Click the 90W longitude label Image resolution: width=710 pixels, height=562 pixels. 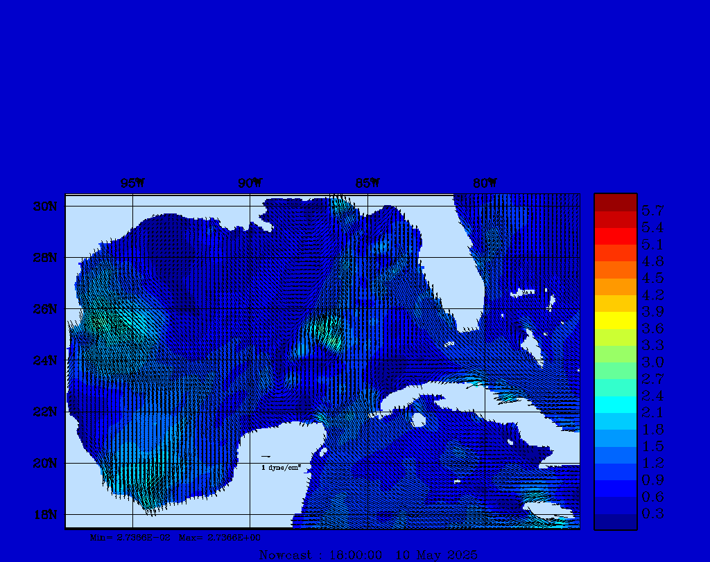pos(250,184)
